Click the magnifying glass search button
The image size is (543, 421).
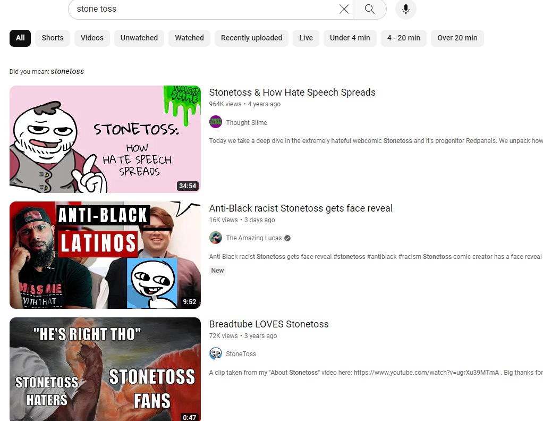pos(369,9)
